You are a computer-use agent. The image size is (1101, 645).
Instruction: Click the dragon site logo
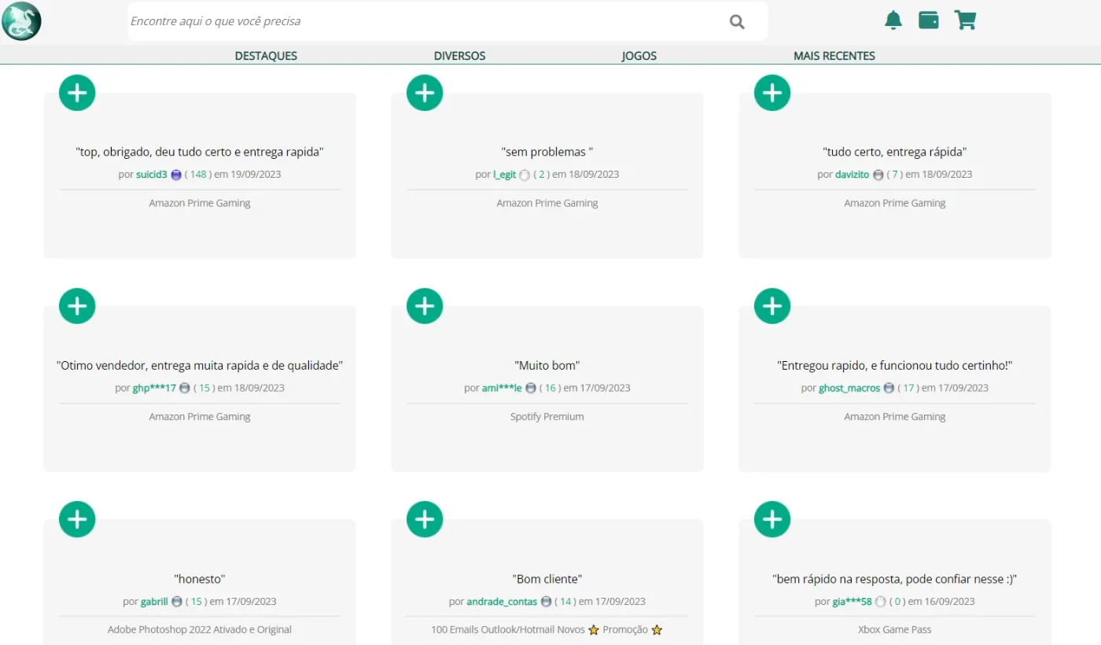coord(21,21)
